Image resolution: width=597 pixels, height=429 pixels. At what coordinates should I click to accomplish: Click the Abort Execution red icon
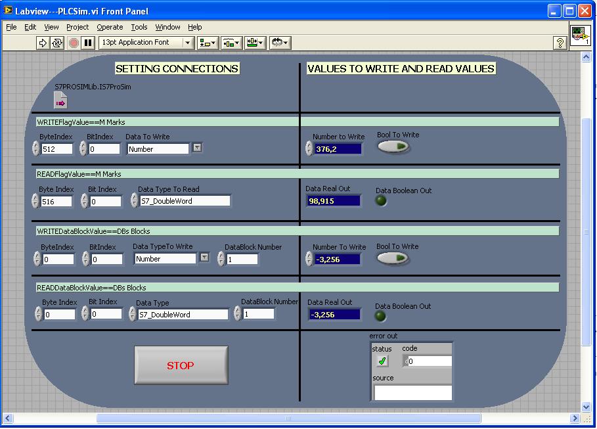[x=74, y=43]
